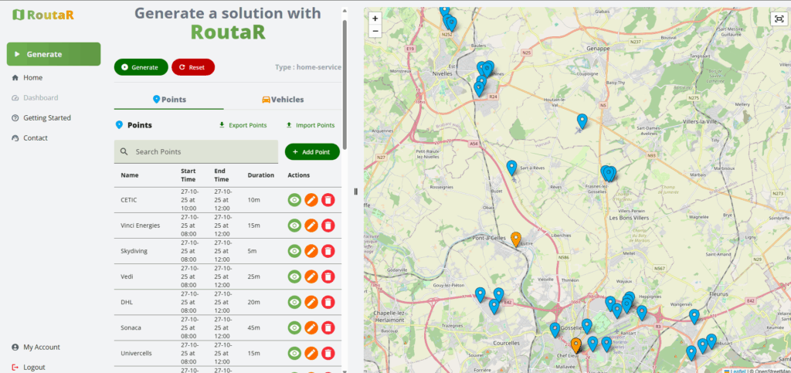Toggle fullscreen map view icon
This screenshot has height=373, width=791.
point(778,19)
